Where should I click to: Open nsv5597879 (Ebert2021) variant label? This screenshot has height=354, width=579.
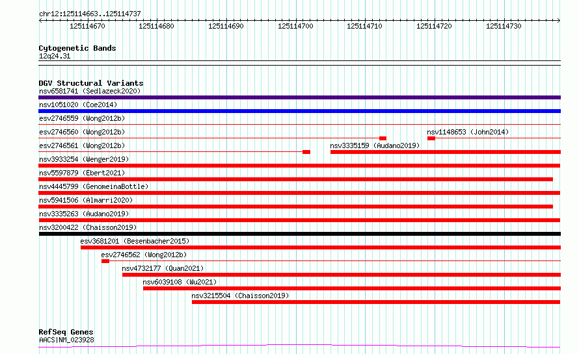pyautogui.click(x=82, y=173)
